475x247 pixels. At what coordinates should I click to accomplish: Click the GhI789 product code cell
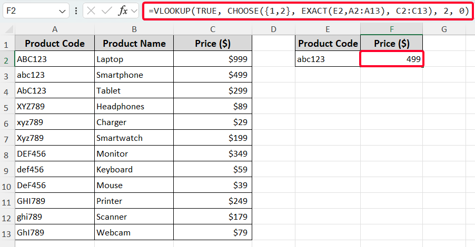tap(55, 232)
